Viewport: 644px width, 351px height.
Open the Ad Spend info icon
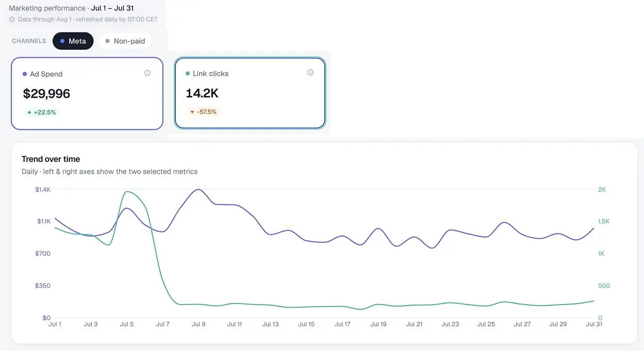pos(147,73)
